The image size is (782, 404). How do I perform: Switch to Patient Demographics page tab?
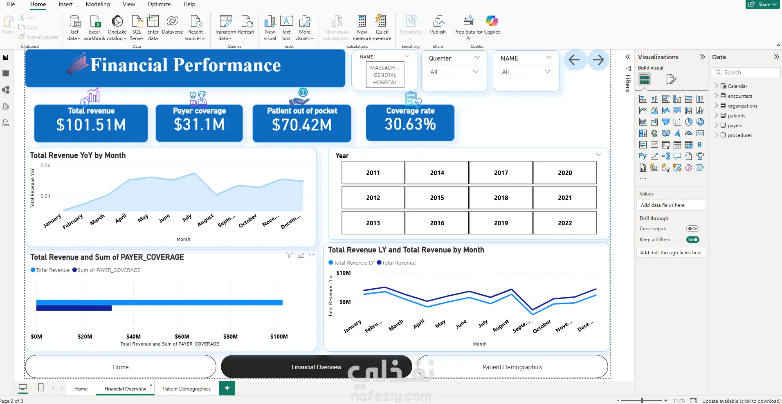click(x=187, y=388)
